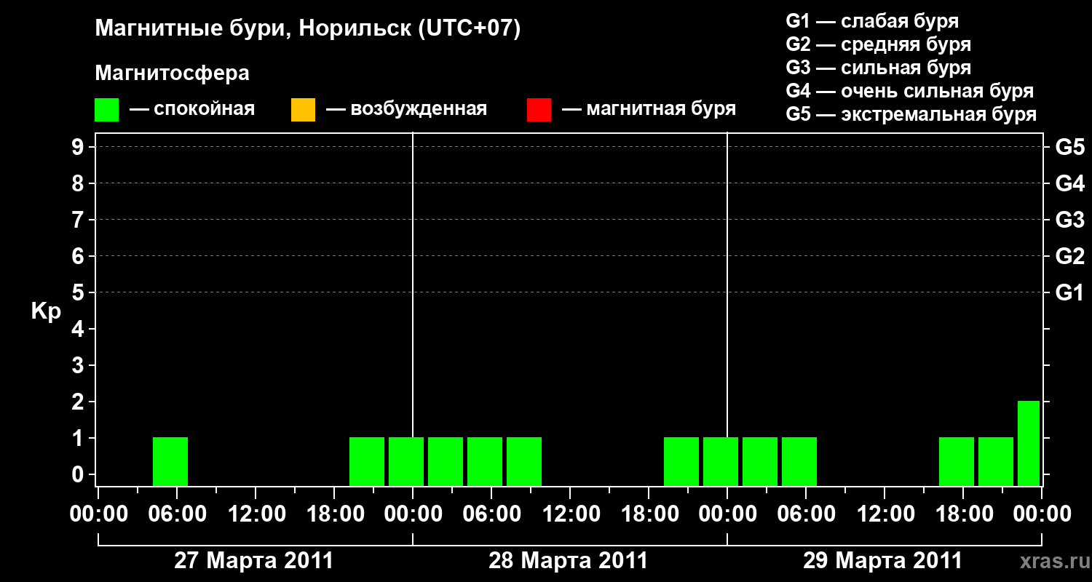Click the 'G2 — средняя буря' legend line
The width and height of the screenshot is (1092, 582).
point(879,44)
